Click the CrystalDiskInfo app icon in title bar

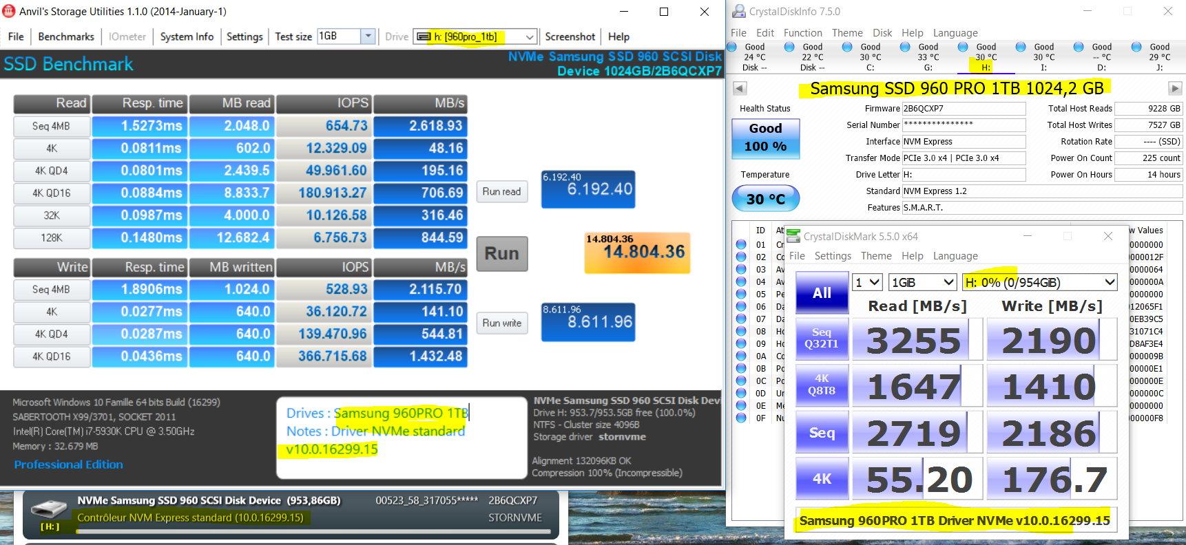[738, 11]
